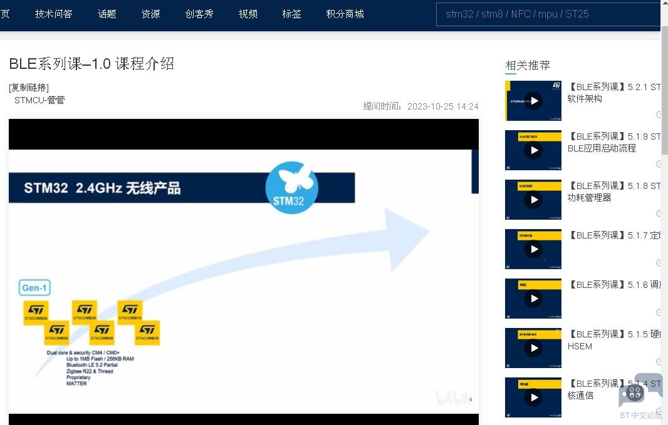The height and width of the screenshot is (425, 668).
Task: Open the 标签 nav item
Action: (292, 14)
